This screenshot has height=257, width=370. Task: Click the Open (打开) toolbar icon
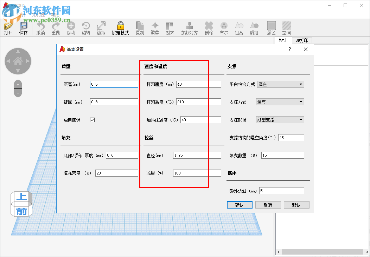tap(8, 28)
